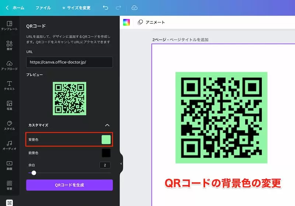Open the rainbow color picker in toolbar
295x206 pixels.
(x=126, y=22)
